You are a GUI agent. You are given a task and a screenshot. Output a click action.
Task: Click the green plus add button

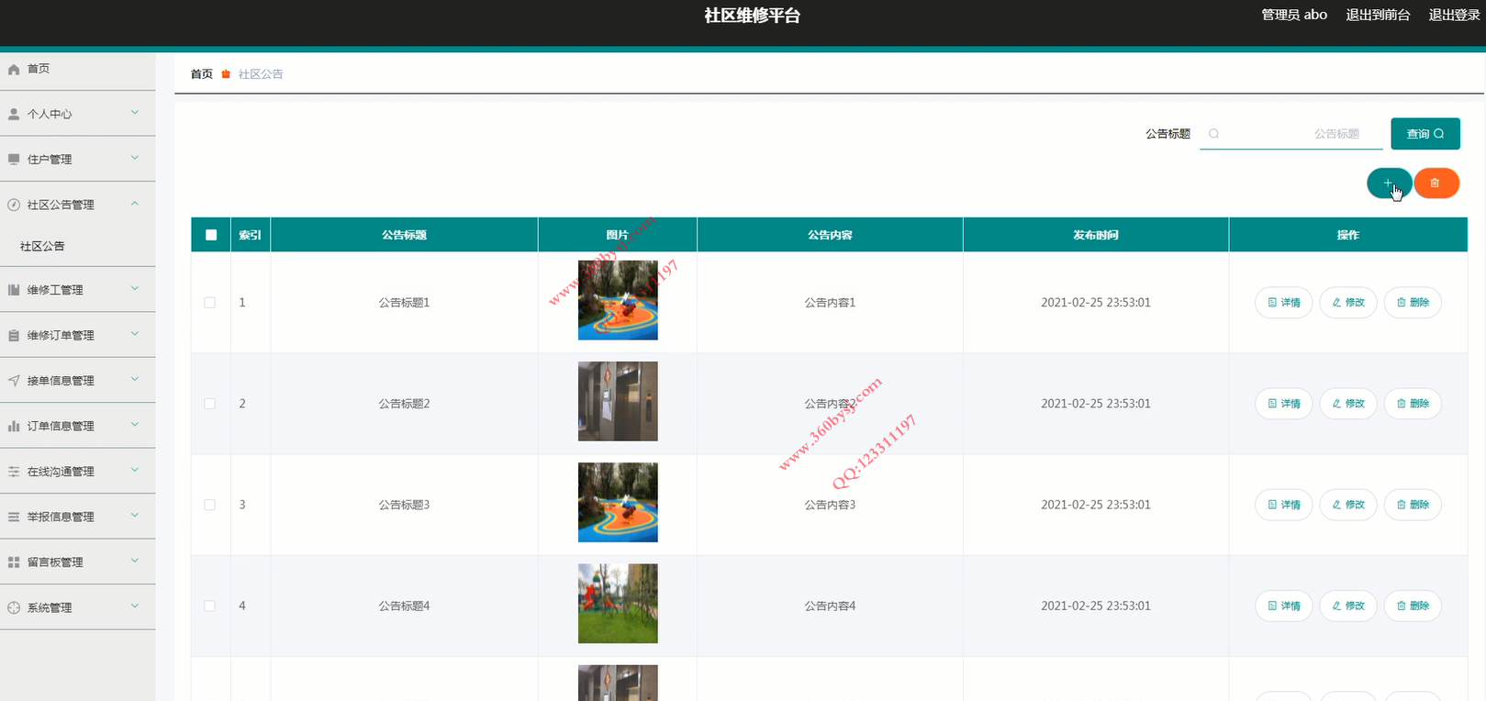point(1390,184)
